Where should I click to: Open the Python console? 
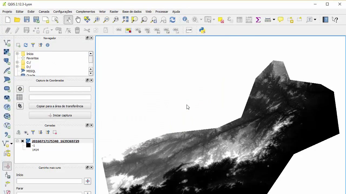202,30
